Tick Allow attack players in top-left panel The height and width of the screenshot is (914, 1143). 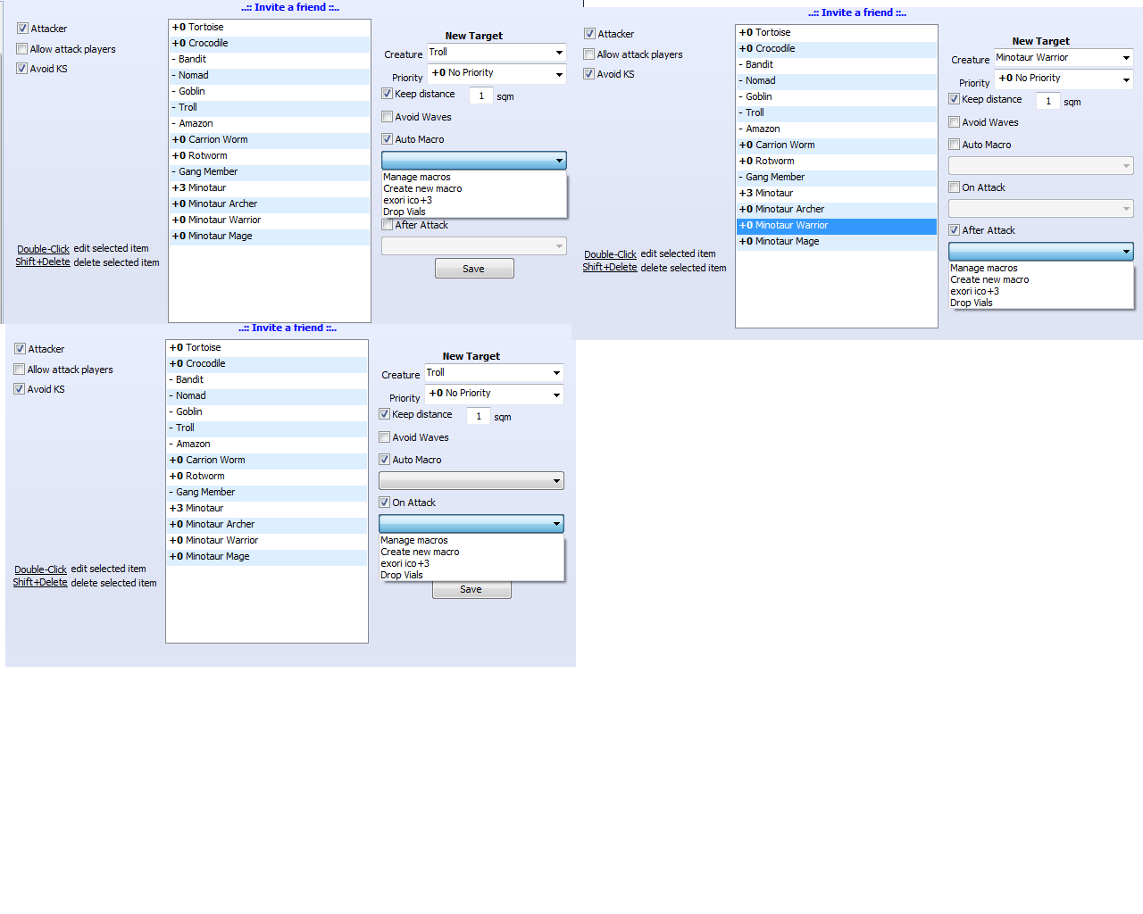pyautogui.click(x=22, y=49)
